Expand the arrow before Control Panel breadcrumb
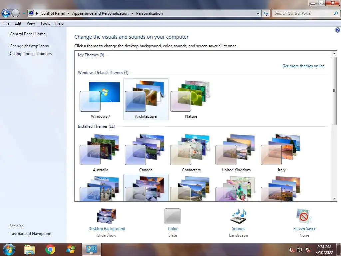This screenshot has width=341, height=256. 37,13
